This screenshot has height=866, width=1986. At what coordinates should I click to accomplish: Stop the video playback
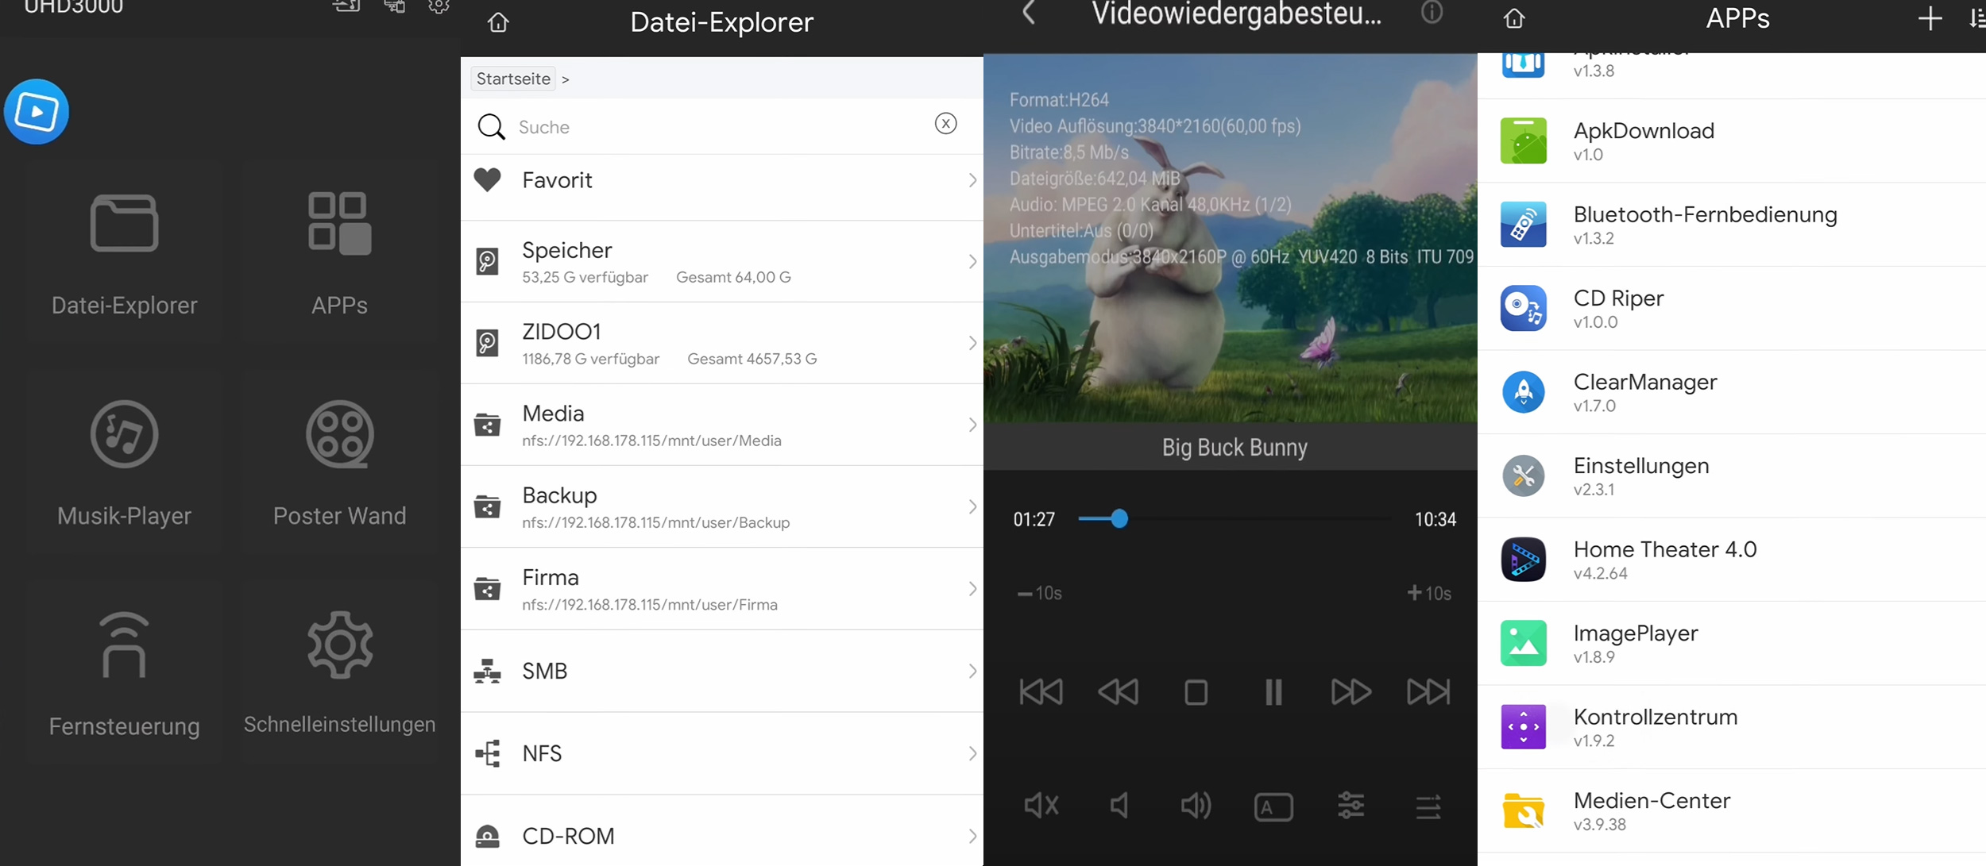pyautogui.click(x=1196, y=692)
